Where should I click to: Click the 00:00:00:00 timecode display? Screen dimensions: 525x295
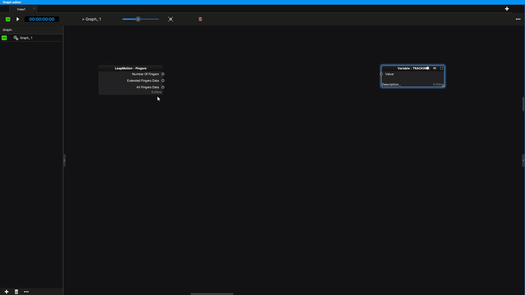(42, 19)
